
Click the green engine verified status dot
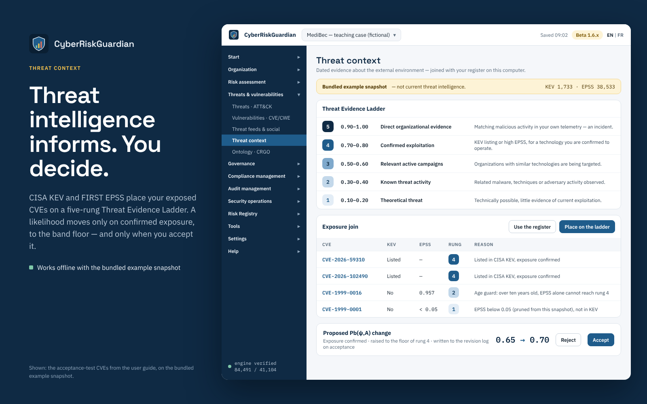tap(230, 366)
